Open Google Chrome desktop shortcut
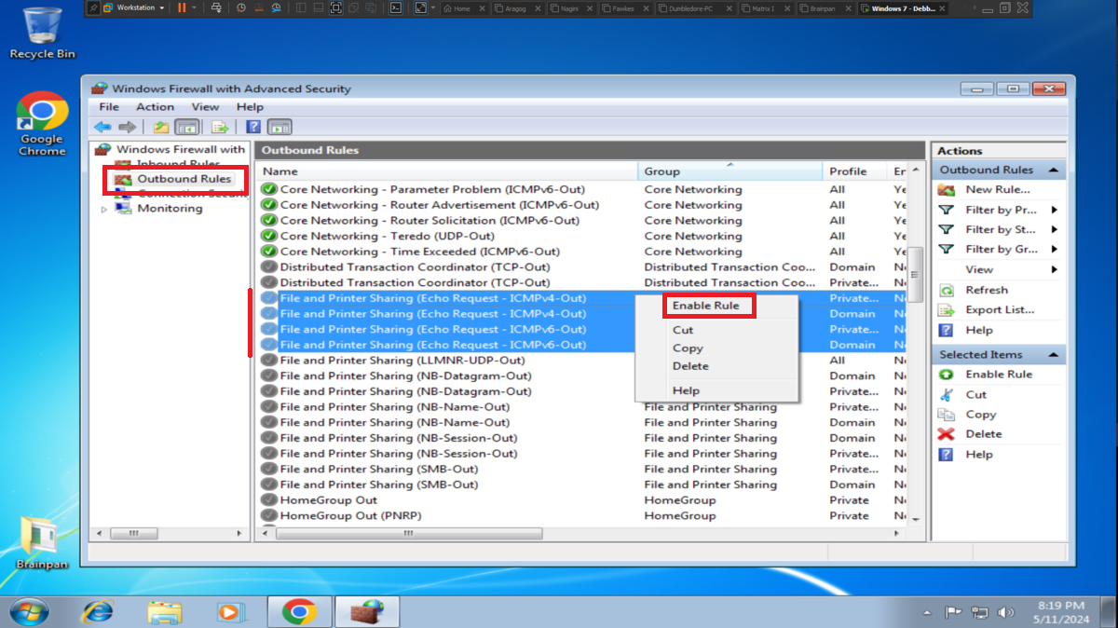 [x=42, y=124]
